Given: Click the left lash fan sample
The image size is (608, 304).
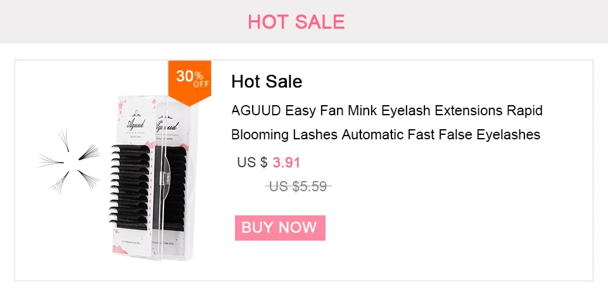Looking at the screenshot, I should [x=51, y=161].
